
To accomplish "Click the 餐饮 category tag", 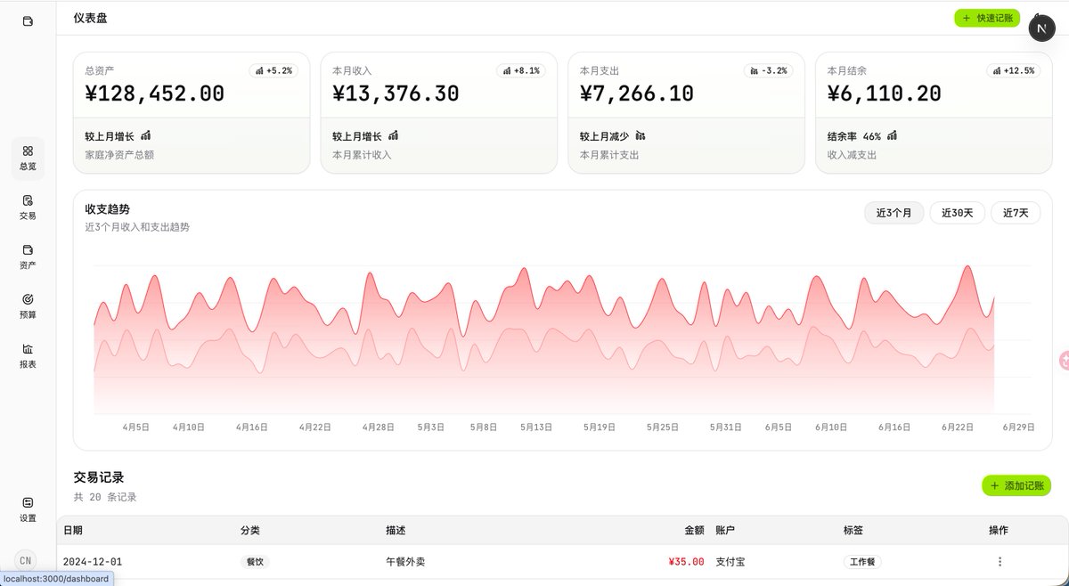I will [x=255, y=562].
